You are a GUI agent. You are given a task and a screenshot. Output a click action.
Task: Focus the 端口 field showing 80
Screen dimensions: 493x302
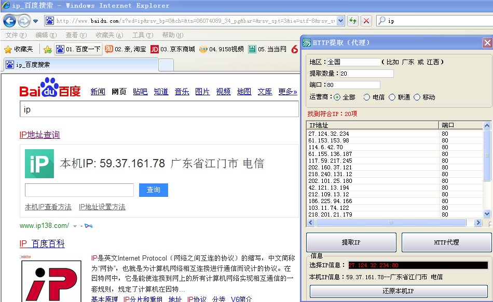pos(353,85)
